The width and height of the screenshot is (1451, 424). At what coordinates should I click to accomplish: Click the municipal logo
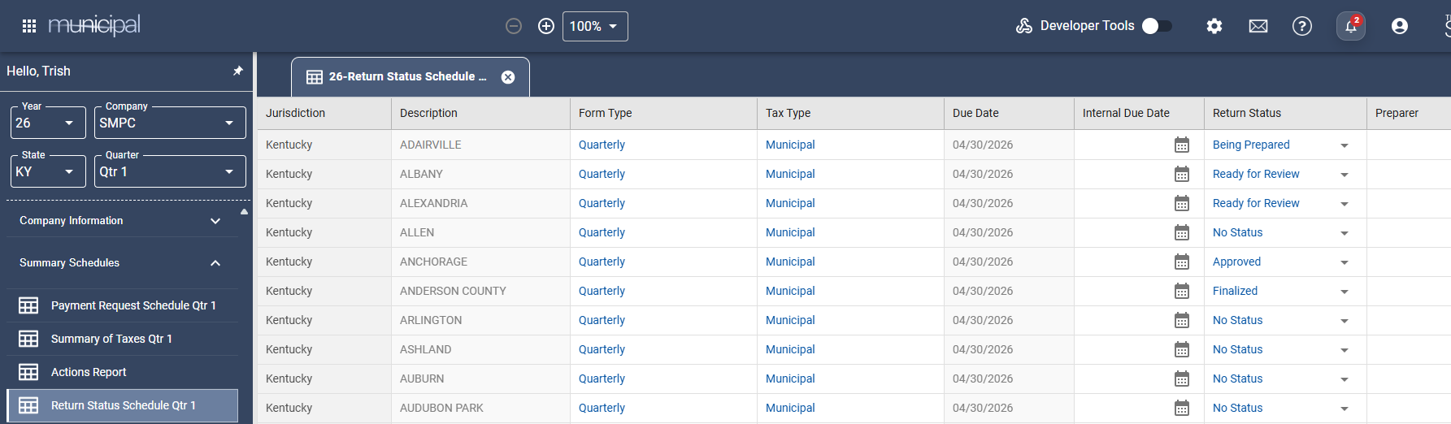[94, 25]
